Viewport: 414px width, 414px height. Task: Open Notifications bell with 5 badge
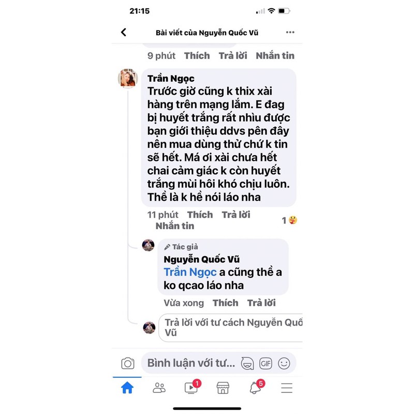256,387
